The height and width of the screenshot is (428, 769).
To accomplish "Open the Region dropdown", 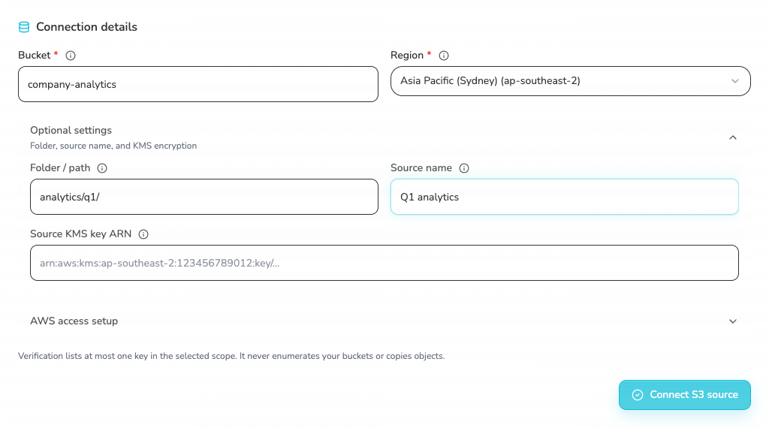I will pos(571,81).
